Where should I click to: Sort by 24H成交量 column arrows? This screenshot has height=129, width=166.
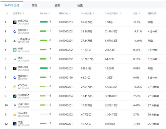tap(93, 13)
